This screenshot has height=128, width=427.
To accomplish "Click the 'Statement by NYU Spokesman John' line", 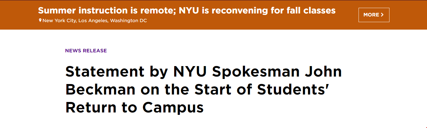I will point(204,72).
